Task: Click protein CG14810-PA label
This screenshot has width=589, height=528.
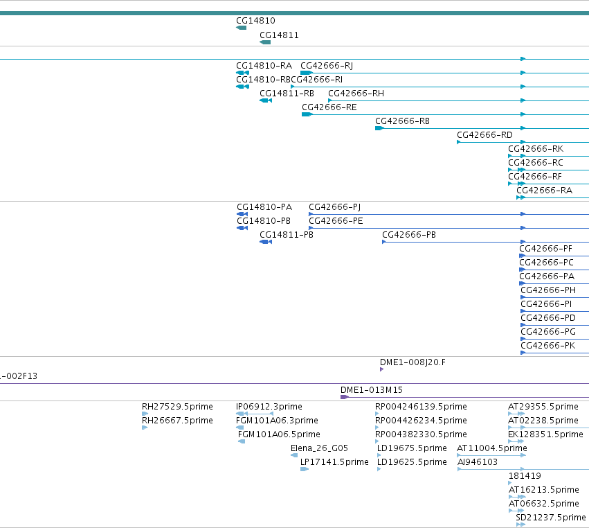Action: (x=264, y=207)
